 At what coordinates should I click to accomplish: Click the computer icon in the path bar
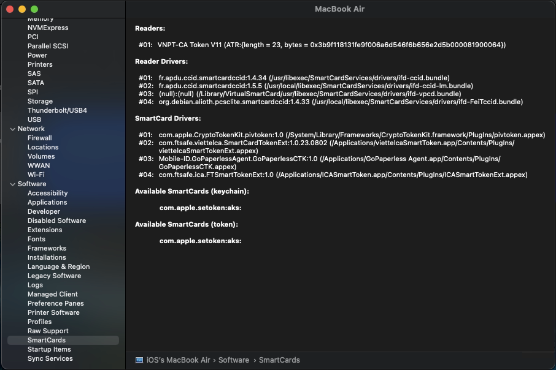139,360
